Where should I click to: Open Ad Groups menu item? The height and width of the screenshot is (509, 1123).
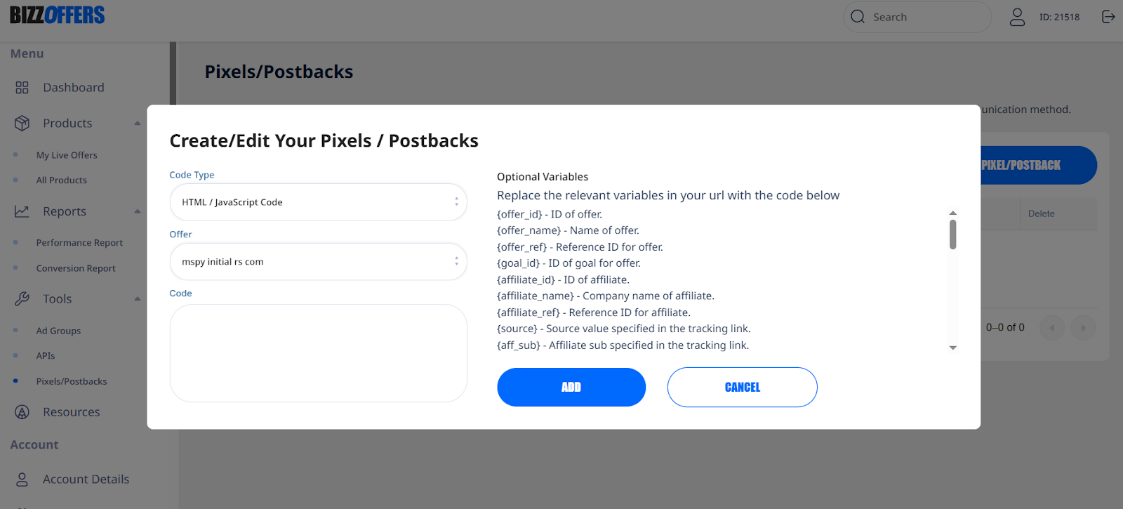[x=58, y=331]
